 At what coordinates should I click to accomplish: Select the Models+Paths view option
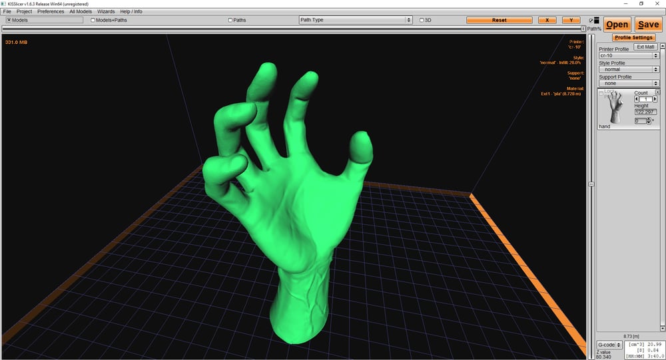pyautogui.click(x=93, y=20)
